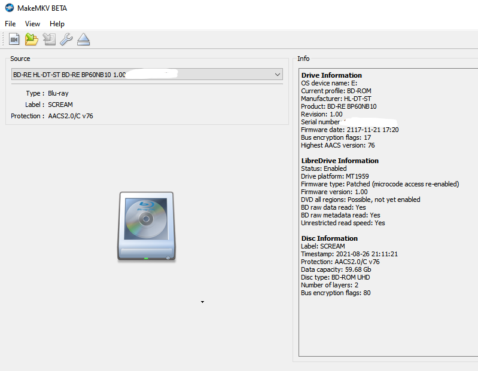Click the Backup disc toolbar icon
The width and height of the screenshot is (478, 371).
click(x=49, y=39)
